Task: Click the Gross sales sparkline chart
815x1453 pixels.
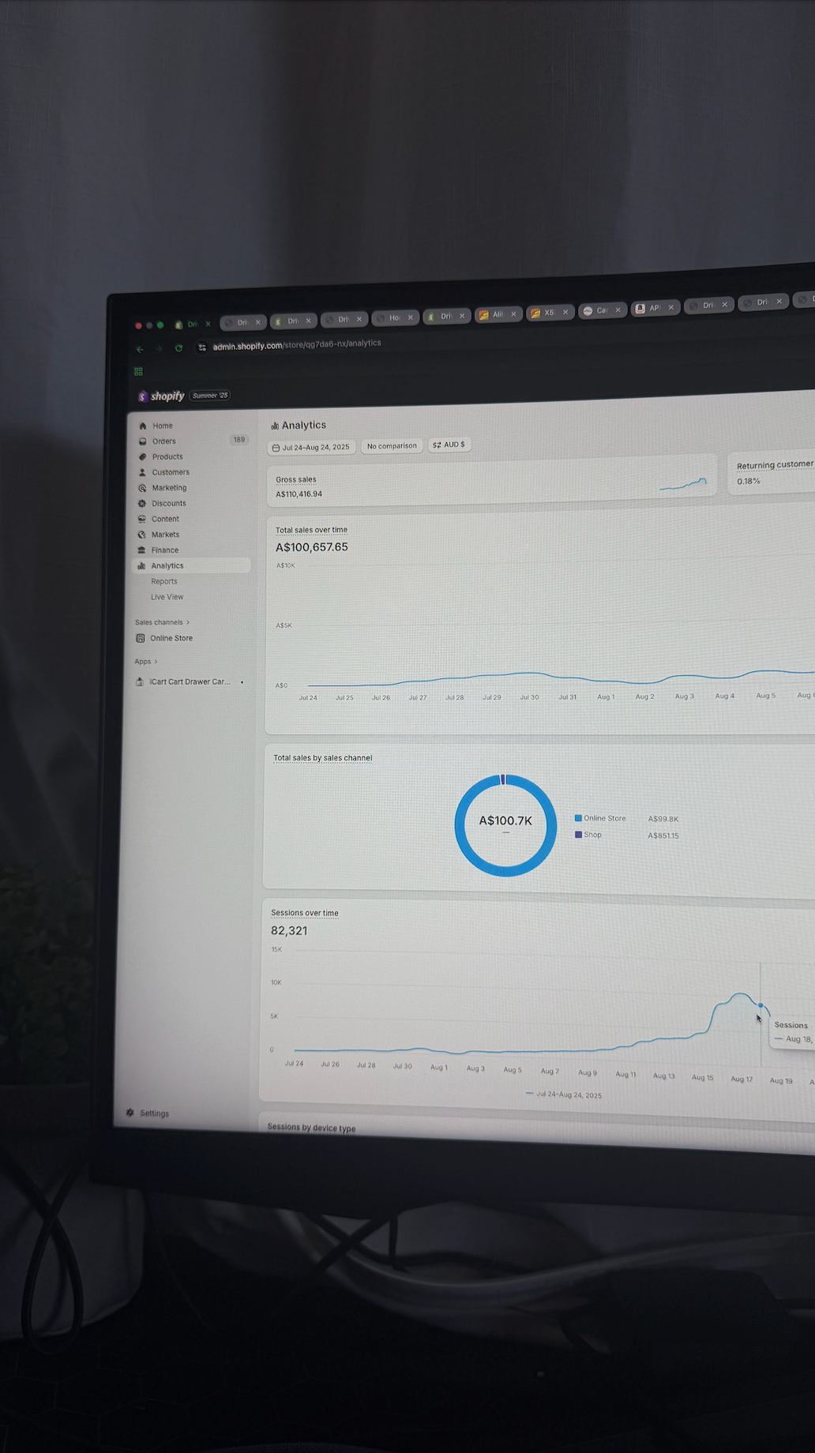Action: 683,484
